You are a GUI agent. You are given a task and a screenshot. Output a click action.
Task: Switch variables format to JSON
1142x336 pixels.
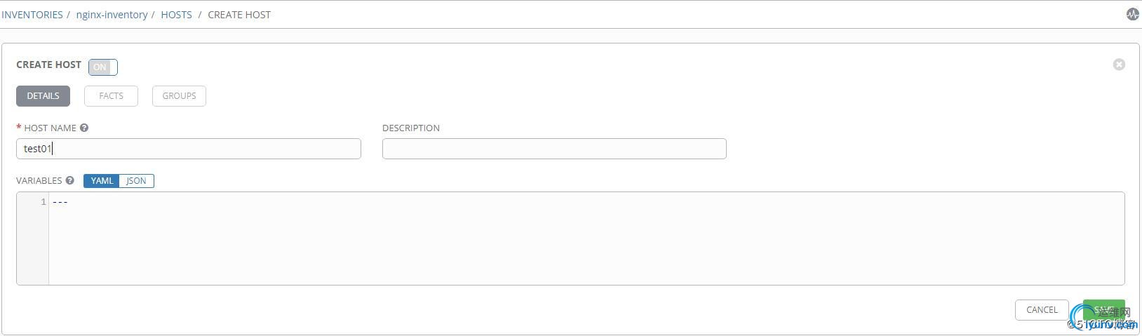click(136, 181)
